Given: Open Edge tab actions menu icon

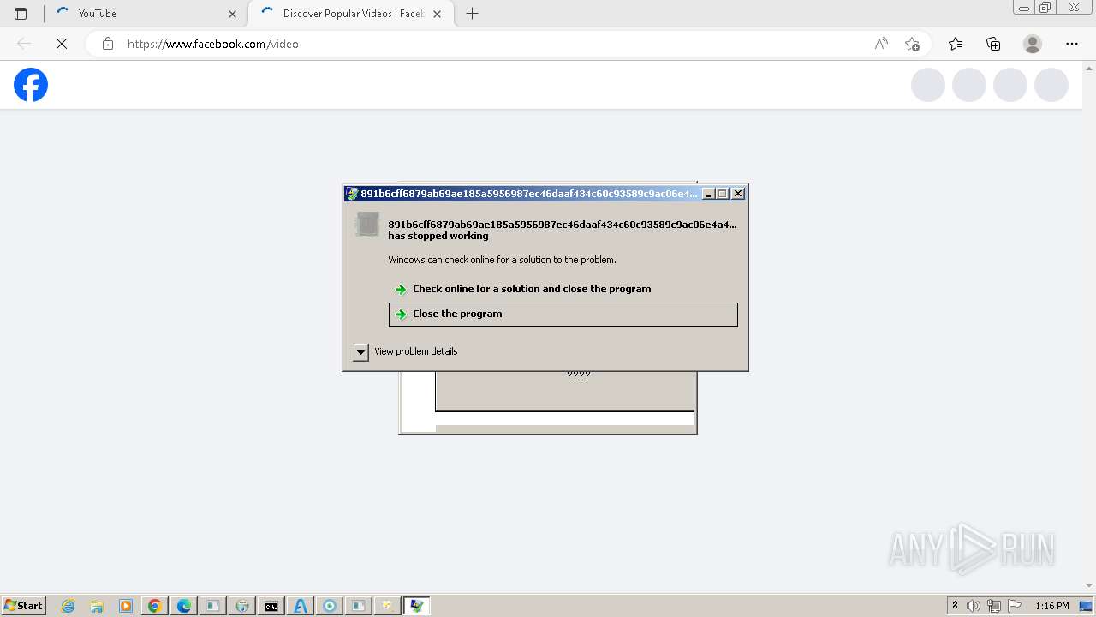Looking at the screenshot, I should pyautogui.click(x=21, y=14).
